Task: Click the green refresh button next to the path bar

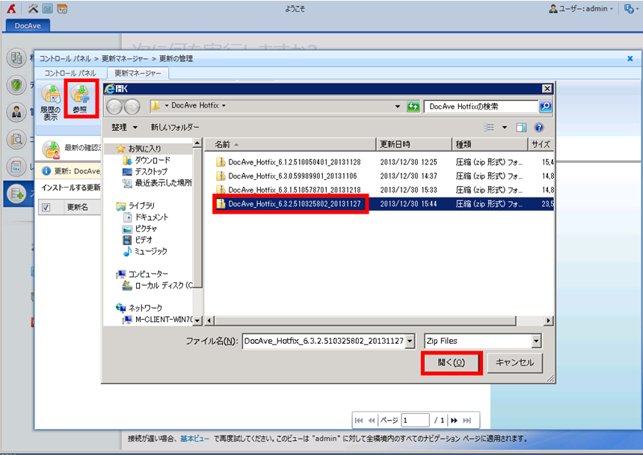Action: click(413, 107)
